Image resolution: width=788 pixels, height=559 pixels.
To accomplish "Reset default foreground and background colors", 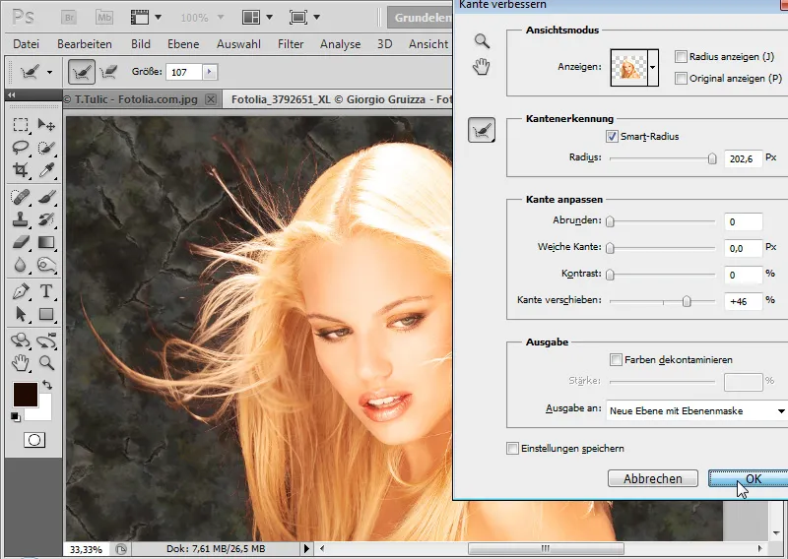I will (16, 417).
